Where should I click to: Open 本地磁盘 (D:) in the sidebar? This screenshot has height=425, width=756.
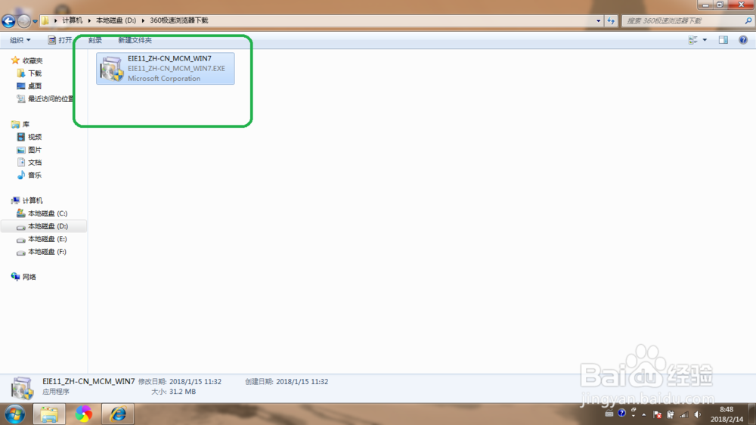[x=48, y=226]
